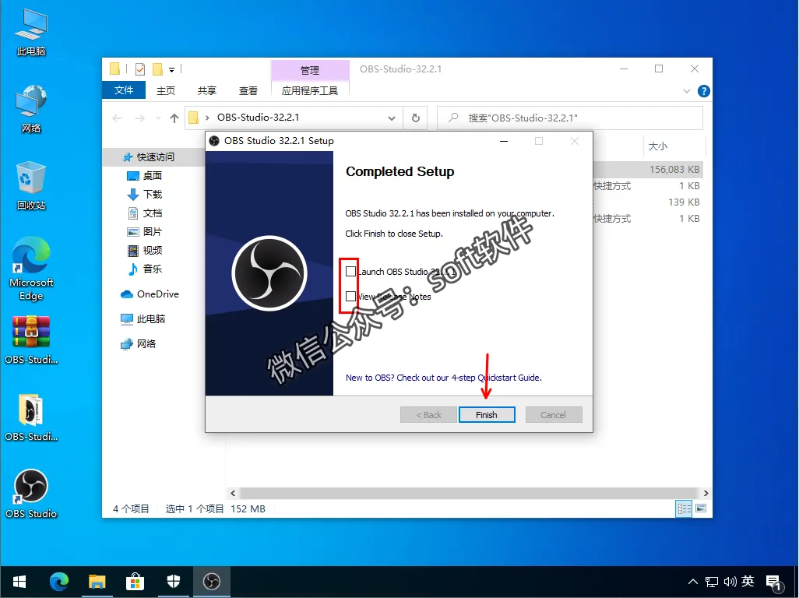
Task: Open 此电脑 desktop icon
Action: click(x=31, y=33)
